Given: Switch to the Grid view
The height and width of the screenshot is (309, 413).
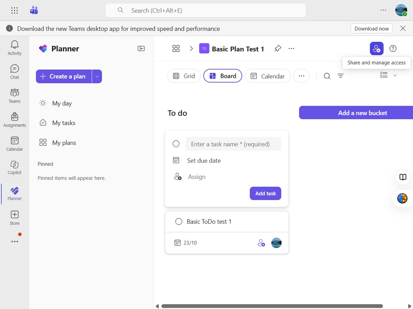Looking at the screenshot, I should [x=184, y=76].
